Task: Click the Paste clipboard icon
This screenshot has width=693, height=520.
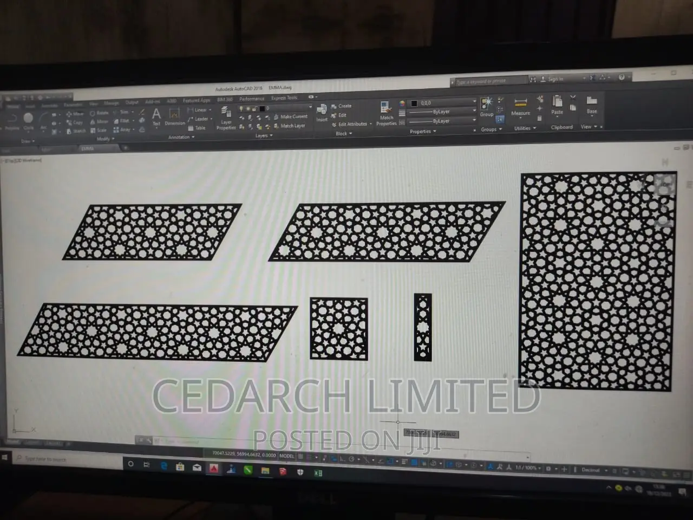Action: tap(557, 105)
